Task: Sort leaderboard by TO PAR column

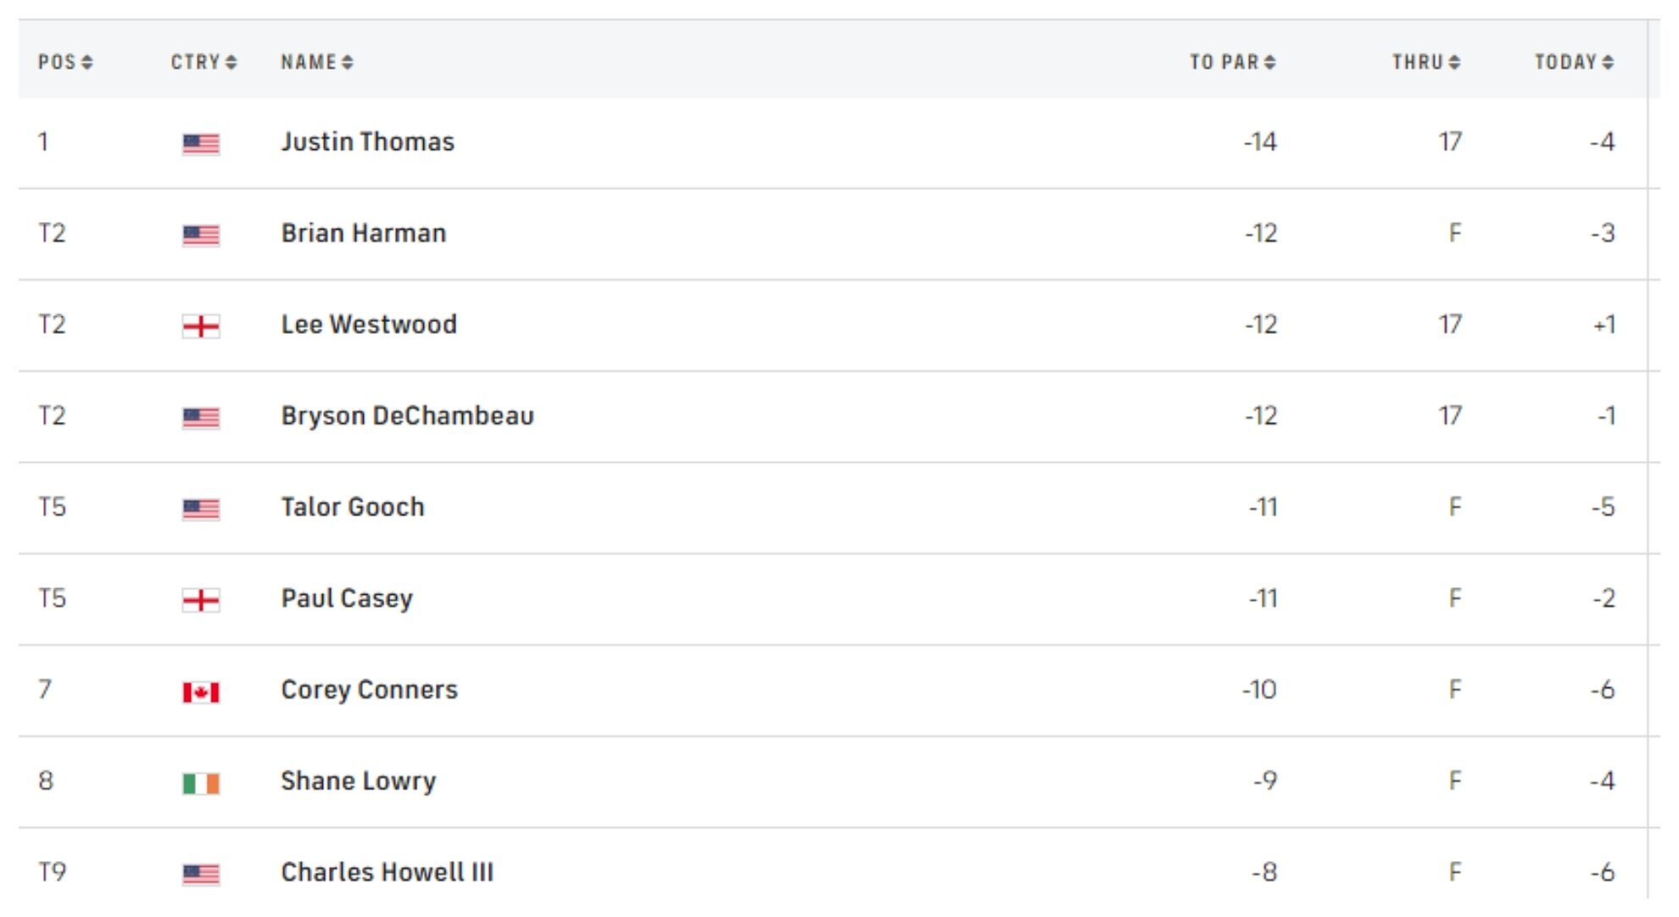Action: 1232,62
